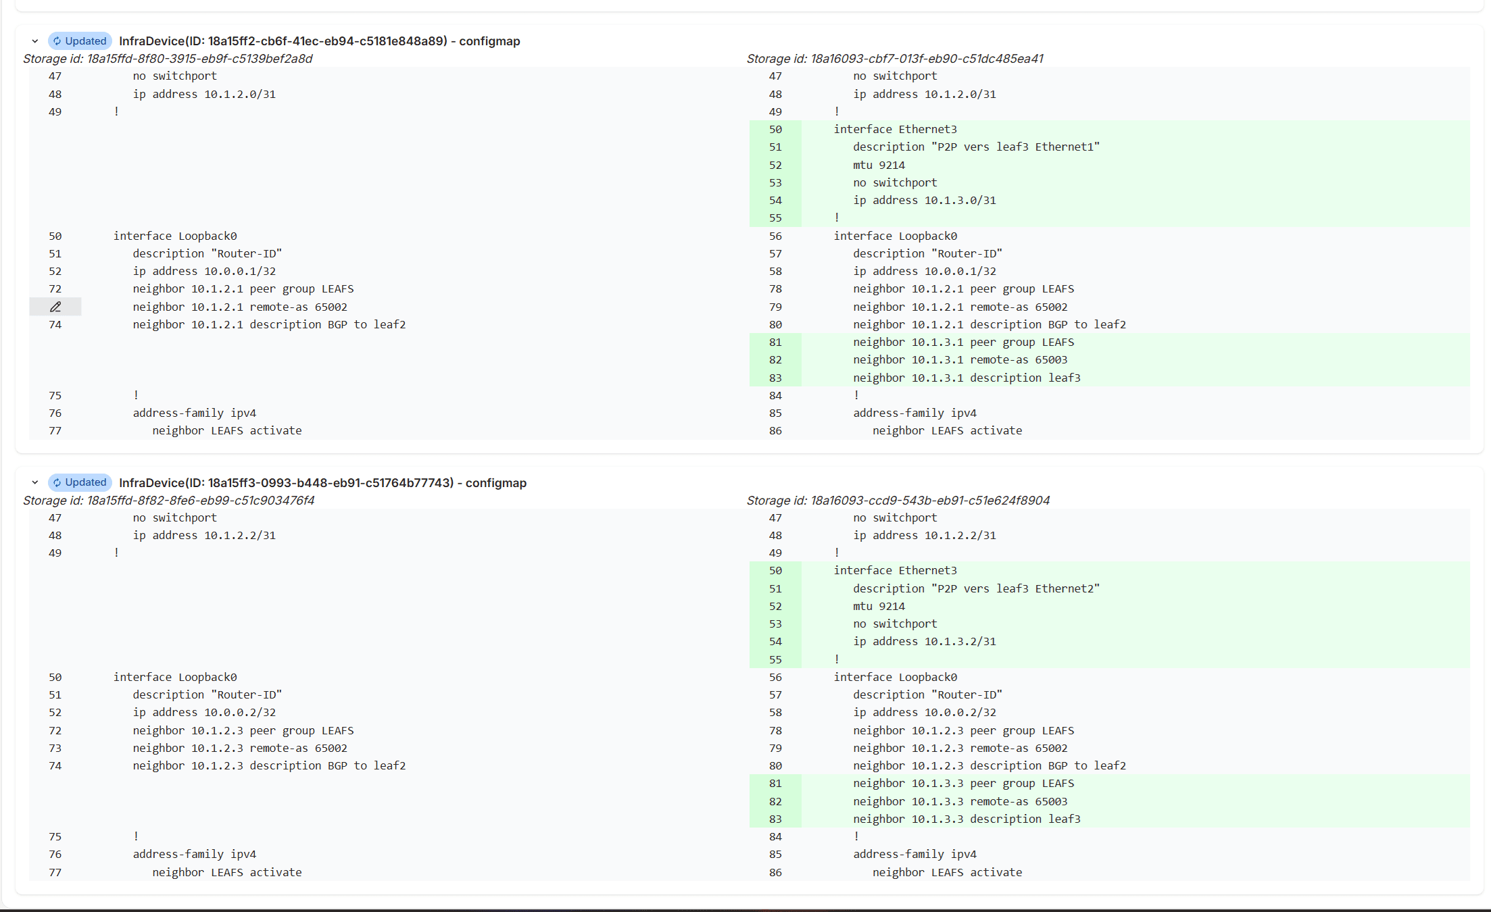Click storage id 18a16093-ccd9-543b label
1491x912 pixels.
pyautogui.click(x=898, y=501)
